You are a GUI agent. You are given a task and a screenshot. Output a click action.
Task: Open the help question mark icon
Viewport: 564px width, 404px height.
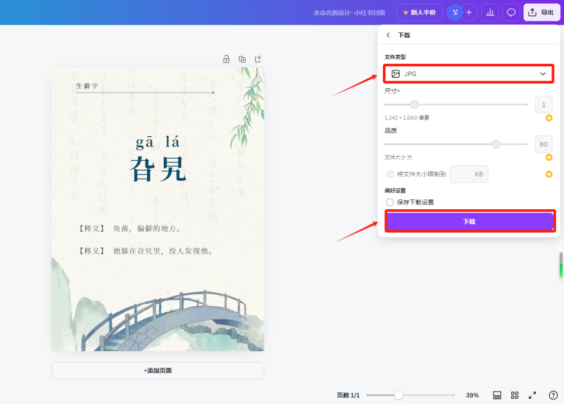(x=553, y=395)
